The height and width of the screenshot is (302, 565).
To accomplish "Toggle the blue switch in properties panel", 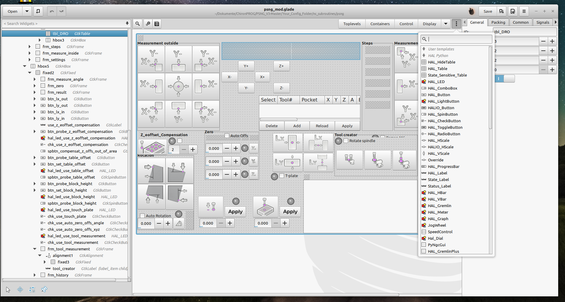I will coord(504,79).
